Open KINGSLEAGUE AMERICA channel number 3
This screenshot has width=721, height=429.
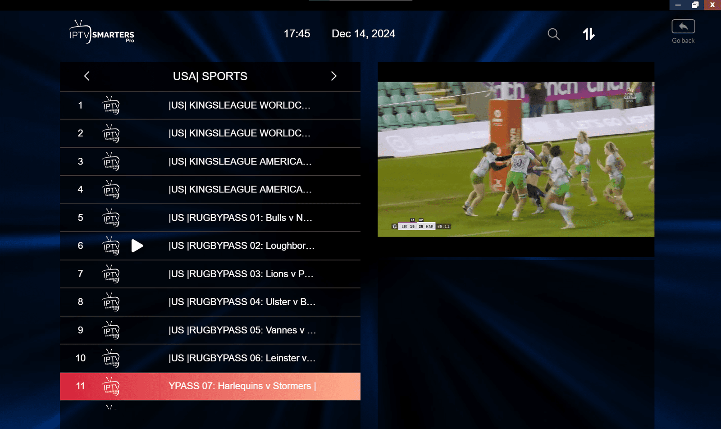pos(210,161)
